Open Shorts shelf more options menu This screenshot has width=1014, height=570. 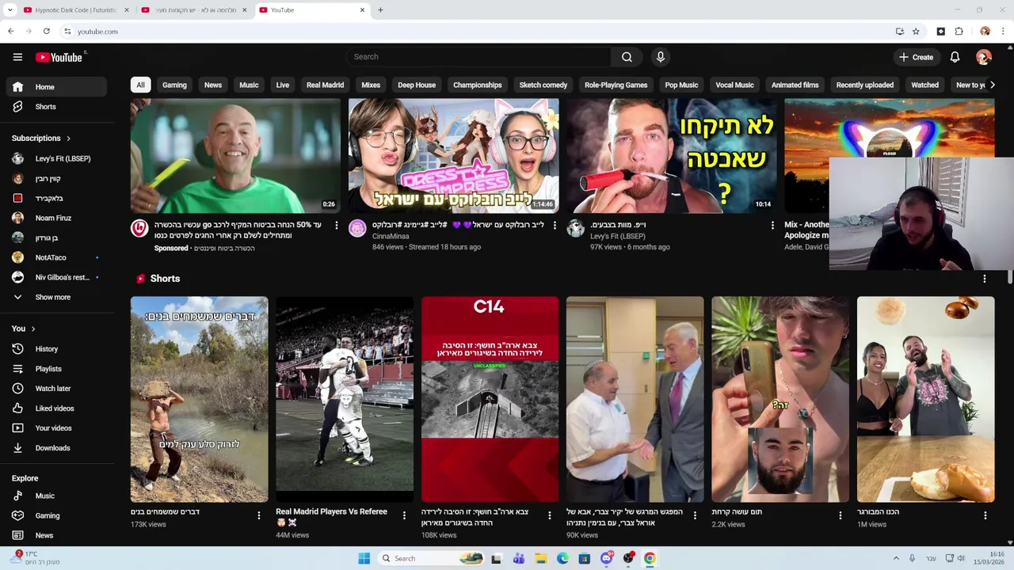coord(985,279)
